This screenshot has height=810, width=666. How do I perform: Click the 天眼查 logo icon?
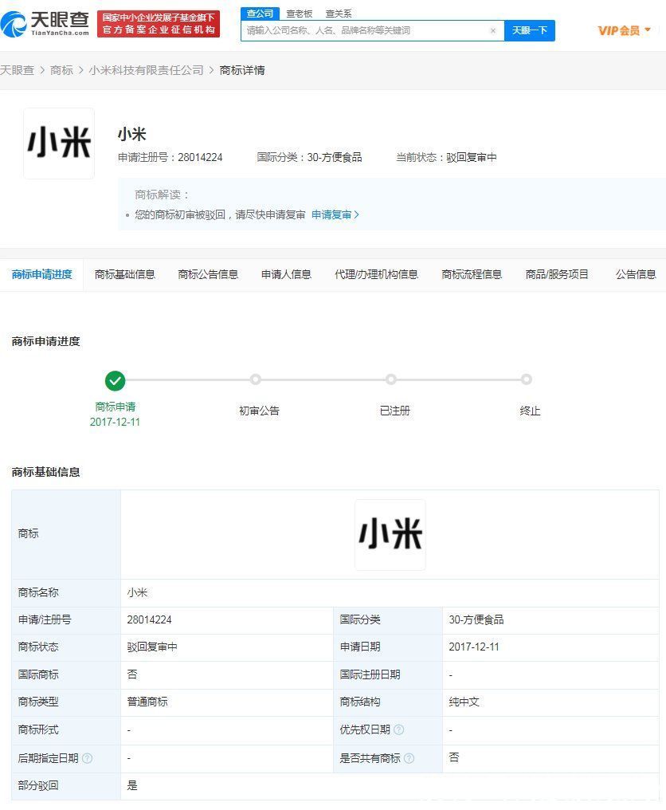pos(14,24)
